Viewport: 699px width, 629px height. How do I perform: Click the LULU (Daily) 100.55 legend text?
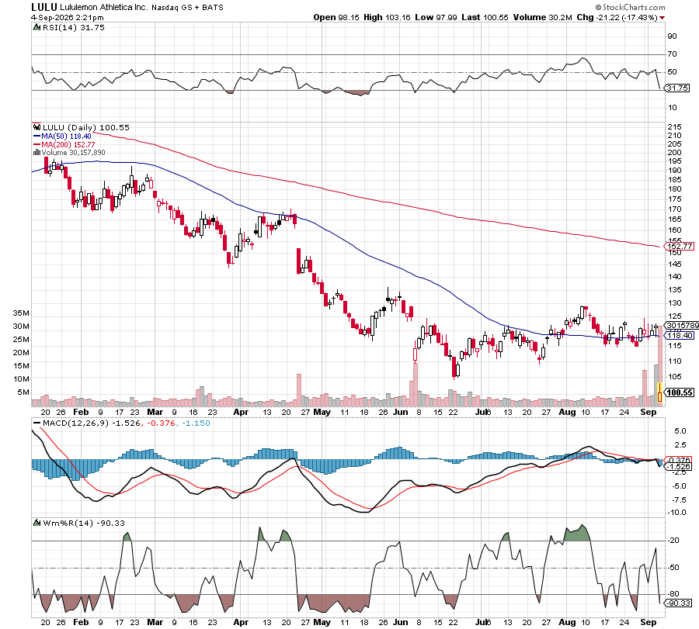point(86,127)
